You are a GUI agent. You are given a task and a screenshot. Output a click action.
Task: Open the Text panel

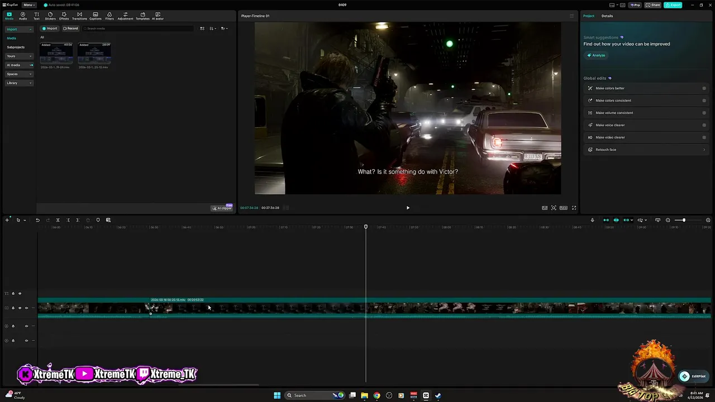[36, 16]
